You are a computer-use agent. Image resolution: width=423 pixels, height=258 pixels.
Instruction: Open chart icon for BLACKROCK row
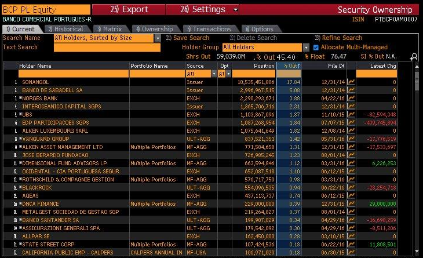[351, 187]
